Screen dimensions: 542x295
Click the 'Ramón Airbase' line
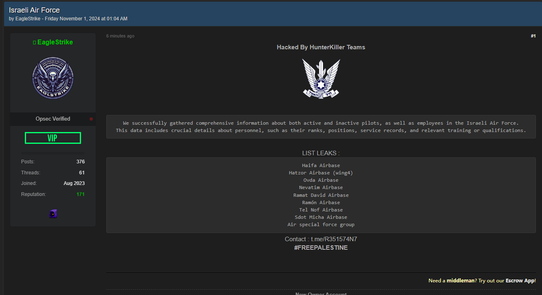coord(321,203)
